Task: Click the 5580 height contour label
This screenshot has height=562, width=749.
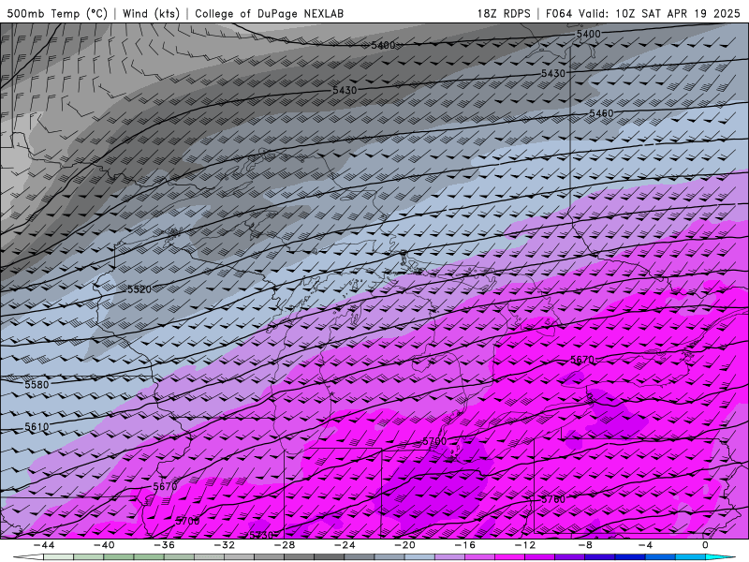Action: point(37,384)
